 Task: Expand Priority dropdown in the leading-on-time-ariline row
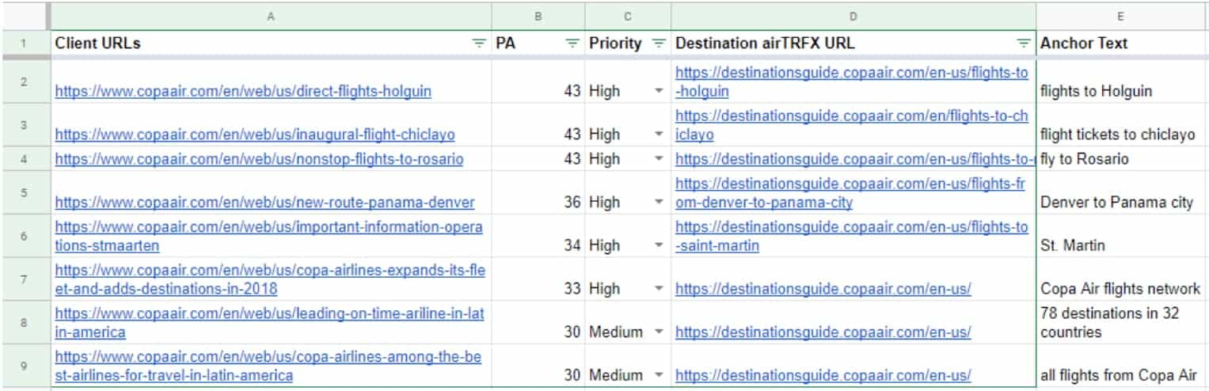coord(659,332)
